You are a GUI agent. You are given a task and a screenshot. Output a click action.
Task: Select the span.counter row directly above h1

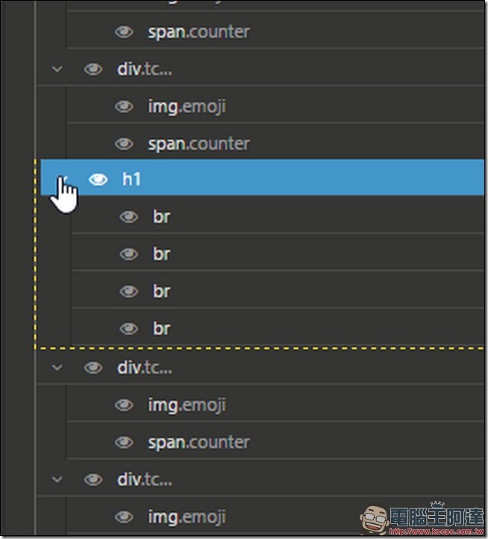coord(275,143)
